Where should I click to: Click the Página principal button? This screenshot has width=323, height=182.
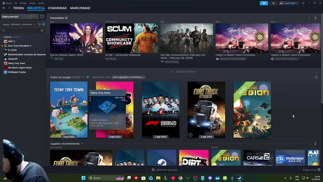[20, 16]
